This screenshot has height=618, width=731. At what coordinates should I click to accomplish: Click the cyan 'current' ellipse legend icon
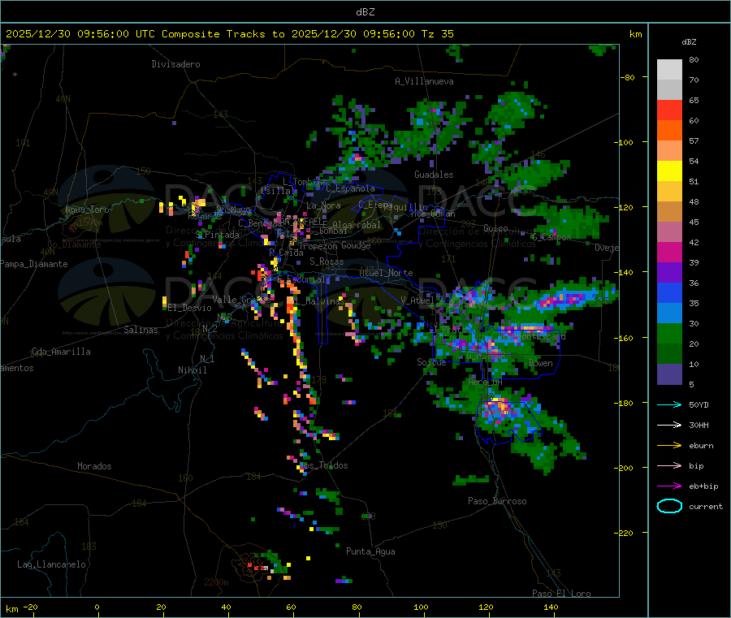[669, 506]
